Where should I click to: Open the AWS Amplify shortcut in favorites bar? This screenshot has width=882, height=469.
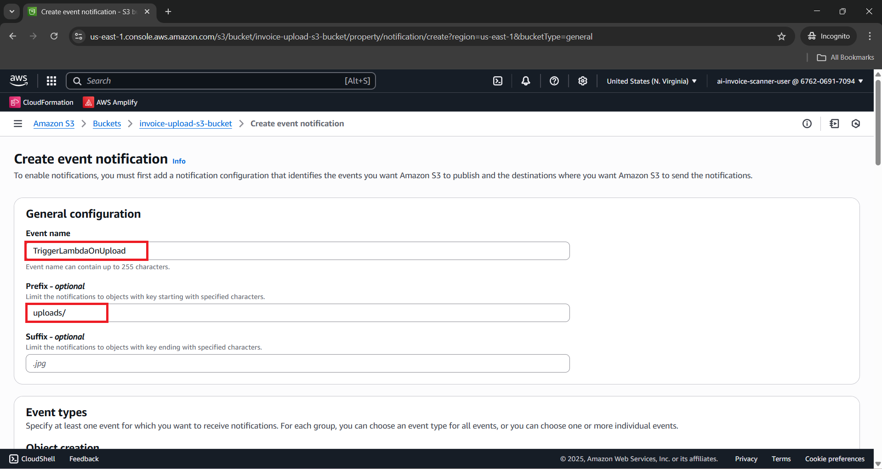(x=110, y=102)
